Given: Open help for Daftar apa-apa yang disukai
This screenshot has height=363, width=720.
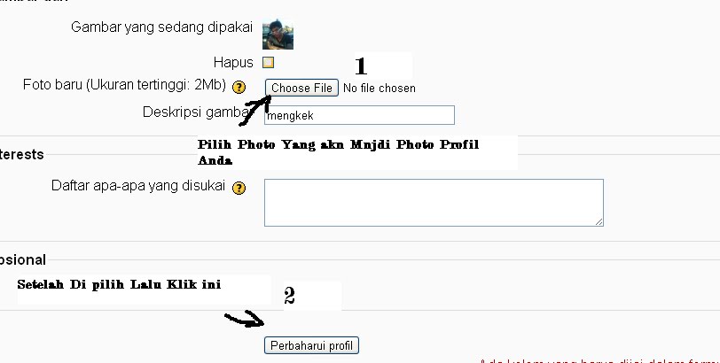Looking at the screenshot, I should tap(239, 188).
